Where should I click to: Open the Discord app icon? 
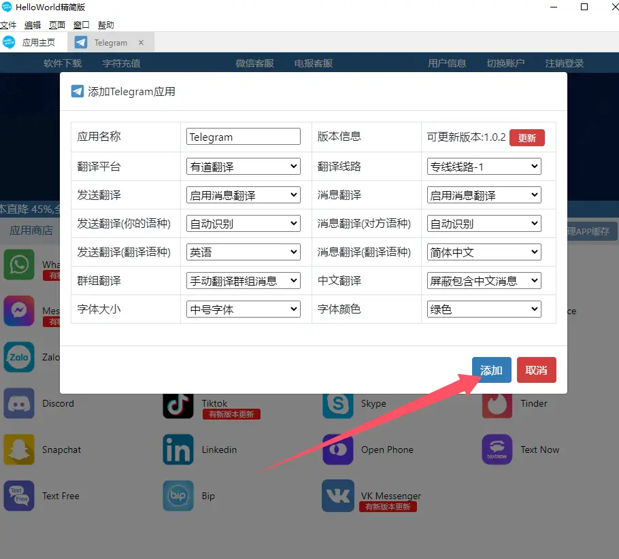tap(19, 403)
